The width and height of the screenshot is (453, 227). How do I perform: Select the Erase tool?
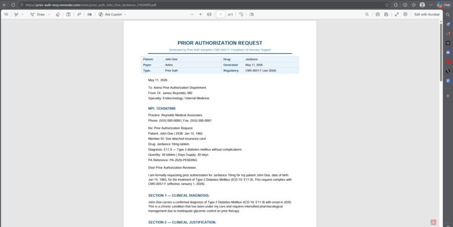click(57, 15)
